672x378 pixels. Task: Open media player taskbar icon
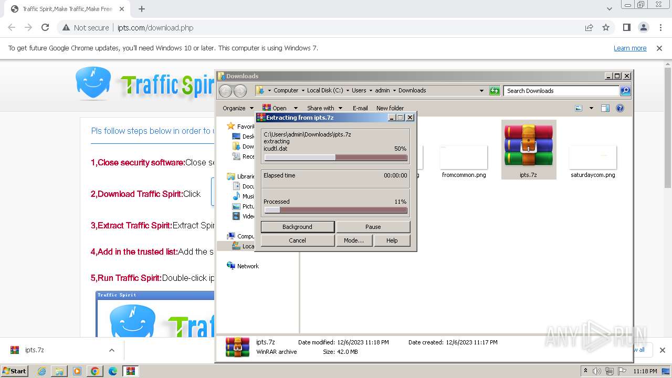pyautogui.click(x=77, y=371)
